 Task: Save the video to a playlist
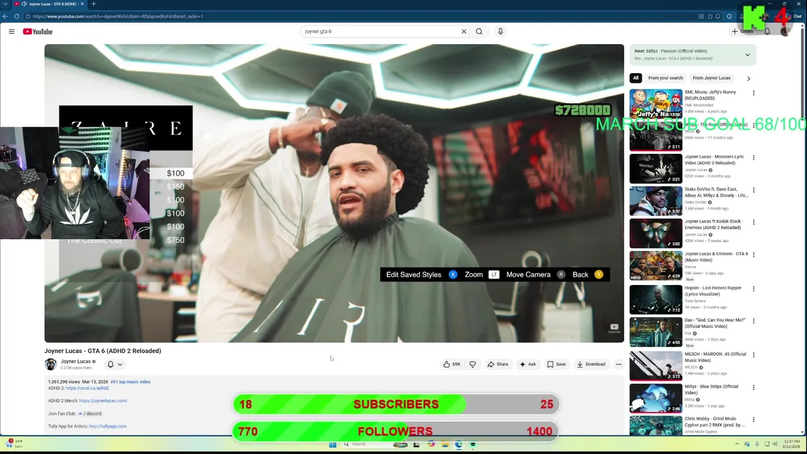click(556, 364)
